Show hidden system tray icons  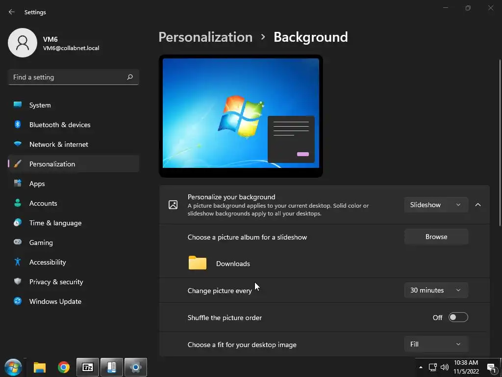[421, 367]
